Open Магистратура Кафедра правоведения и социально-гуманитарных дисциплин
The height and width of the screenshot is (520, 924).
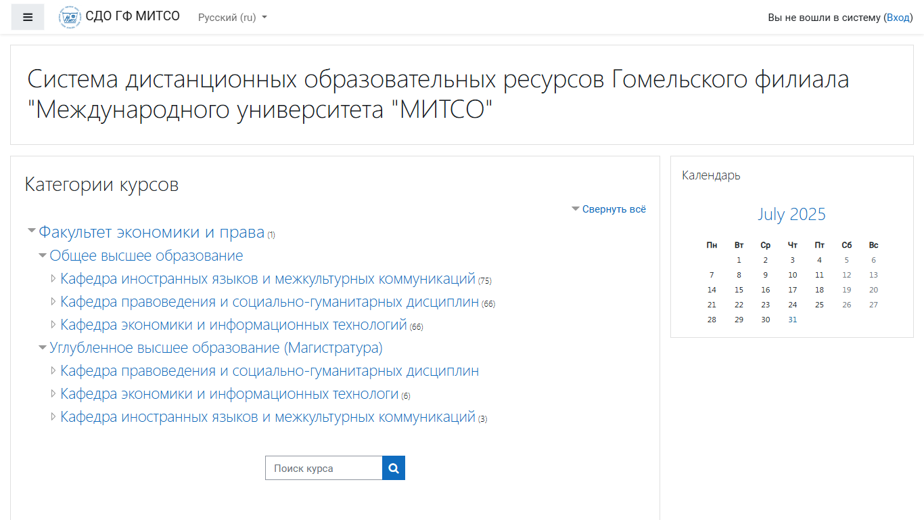point(270,371)
